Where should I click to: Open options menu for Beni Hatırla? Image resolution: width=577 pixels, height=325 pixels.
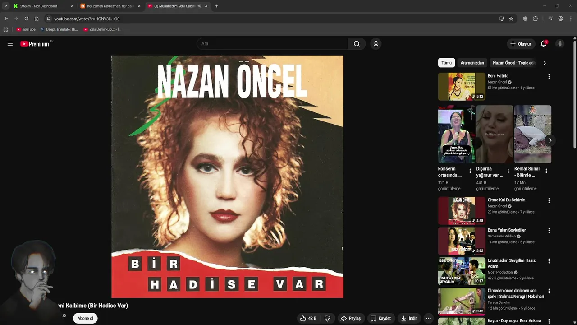[549, 76]
